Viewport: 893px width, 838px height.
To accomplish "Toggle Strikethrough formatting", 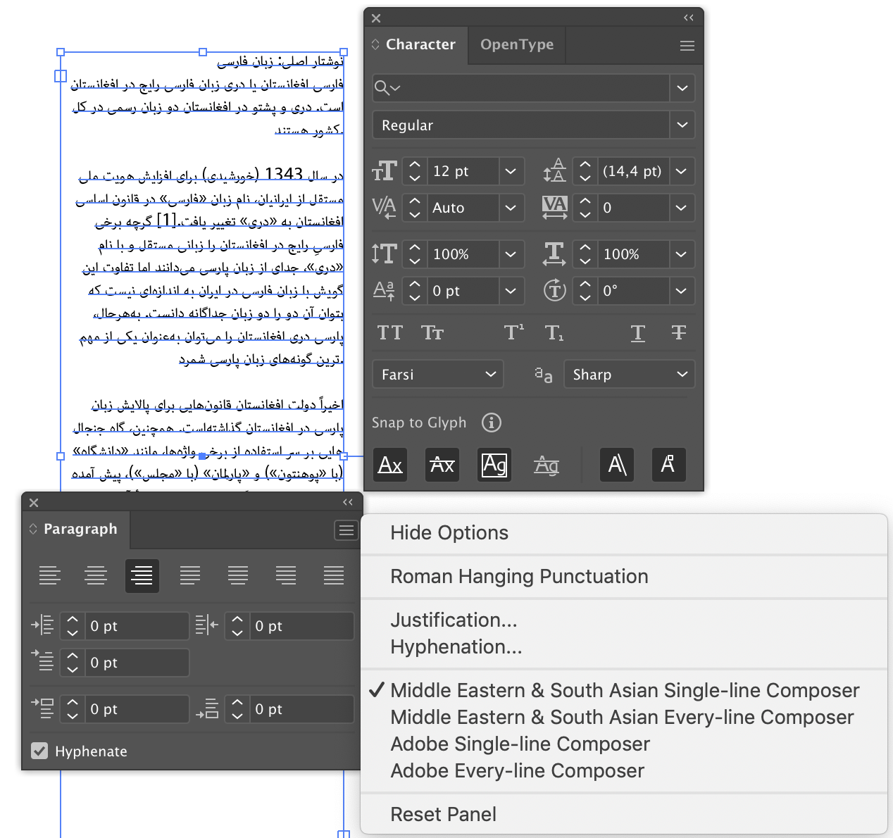I will point(677,332).
